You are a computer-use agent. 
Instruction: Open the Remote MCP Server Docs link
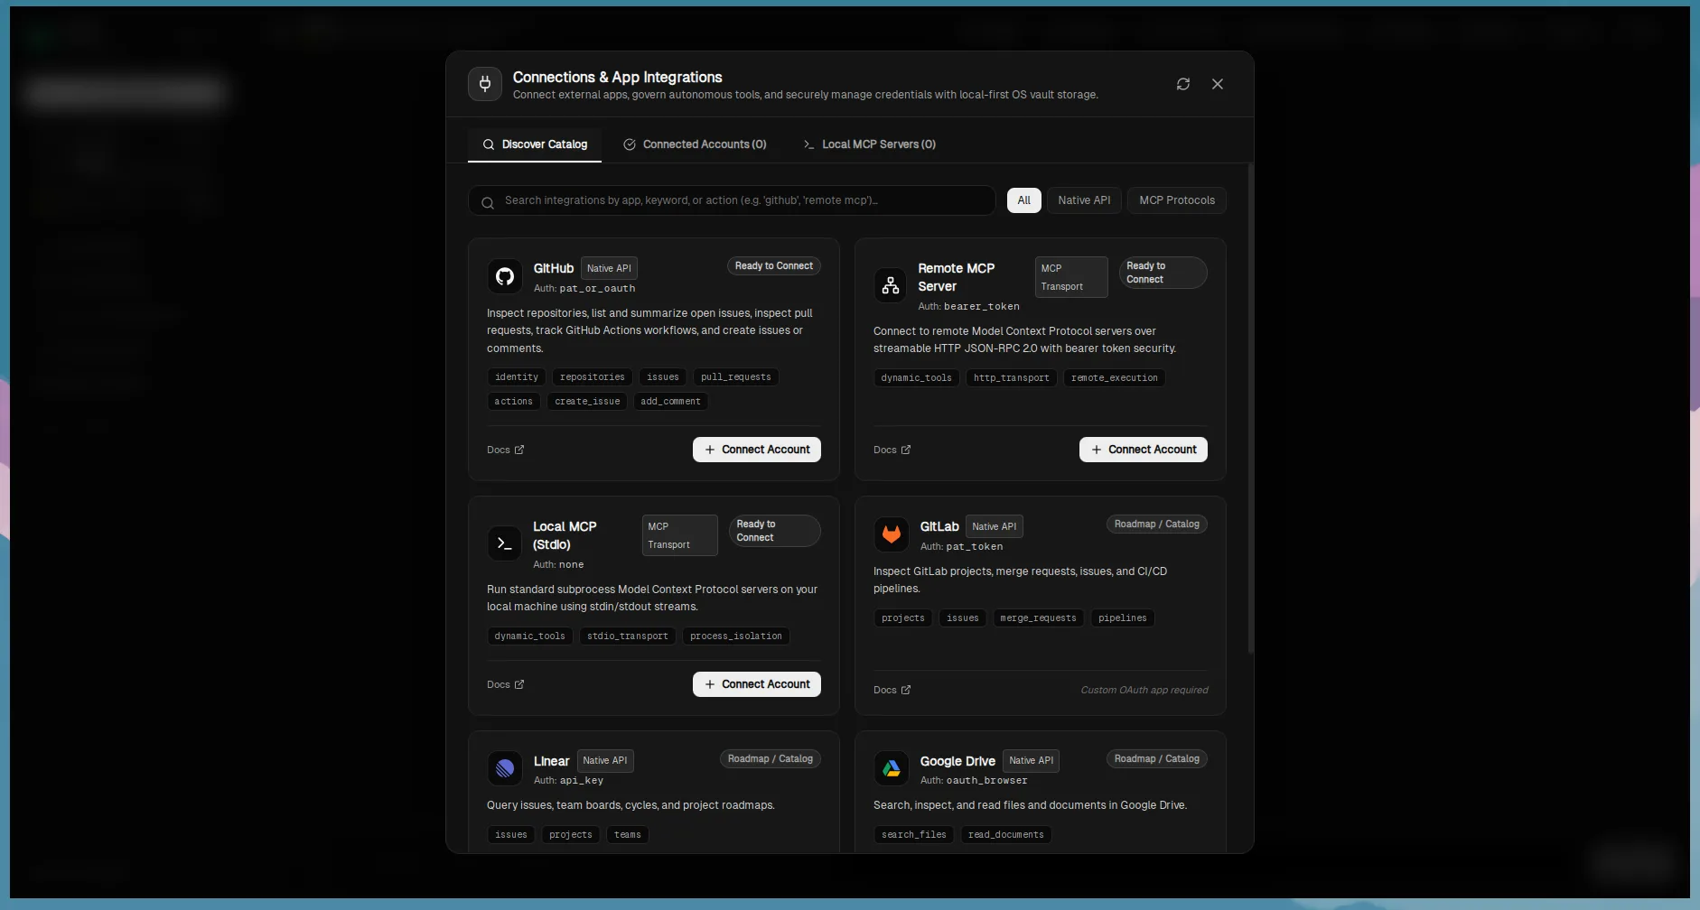[892, 450]
